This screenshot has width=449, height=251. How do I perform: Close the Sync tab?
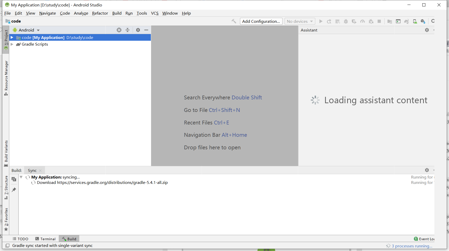click(40, 171)
